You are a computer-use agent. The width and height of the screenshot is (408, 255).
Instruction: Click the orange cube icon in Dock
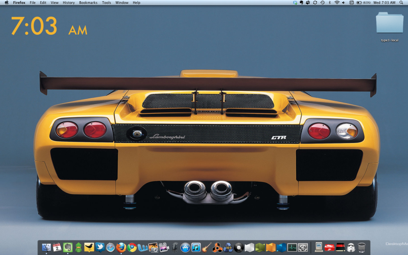pyautogui.click(x=271, y=247)
